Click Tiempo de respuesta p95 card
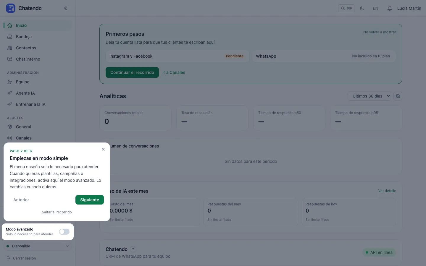 coord(366,118)
